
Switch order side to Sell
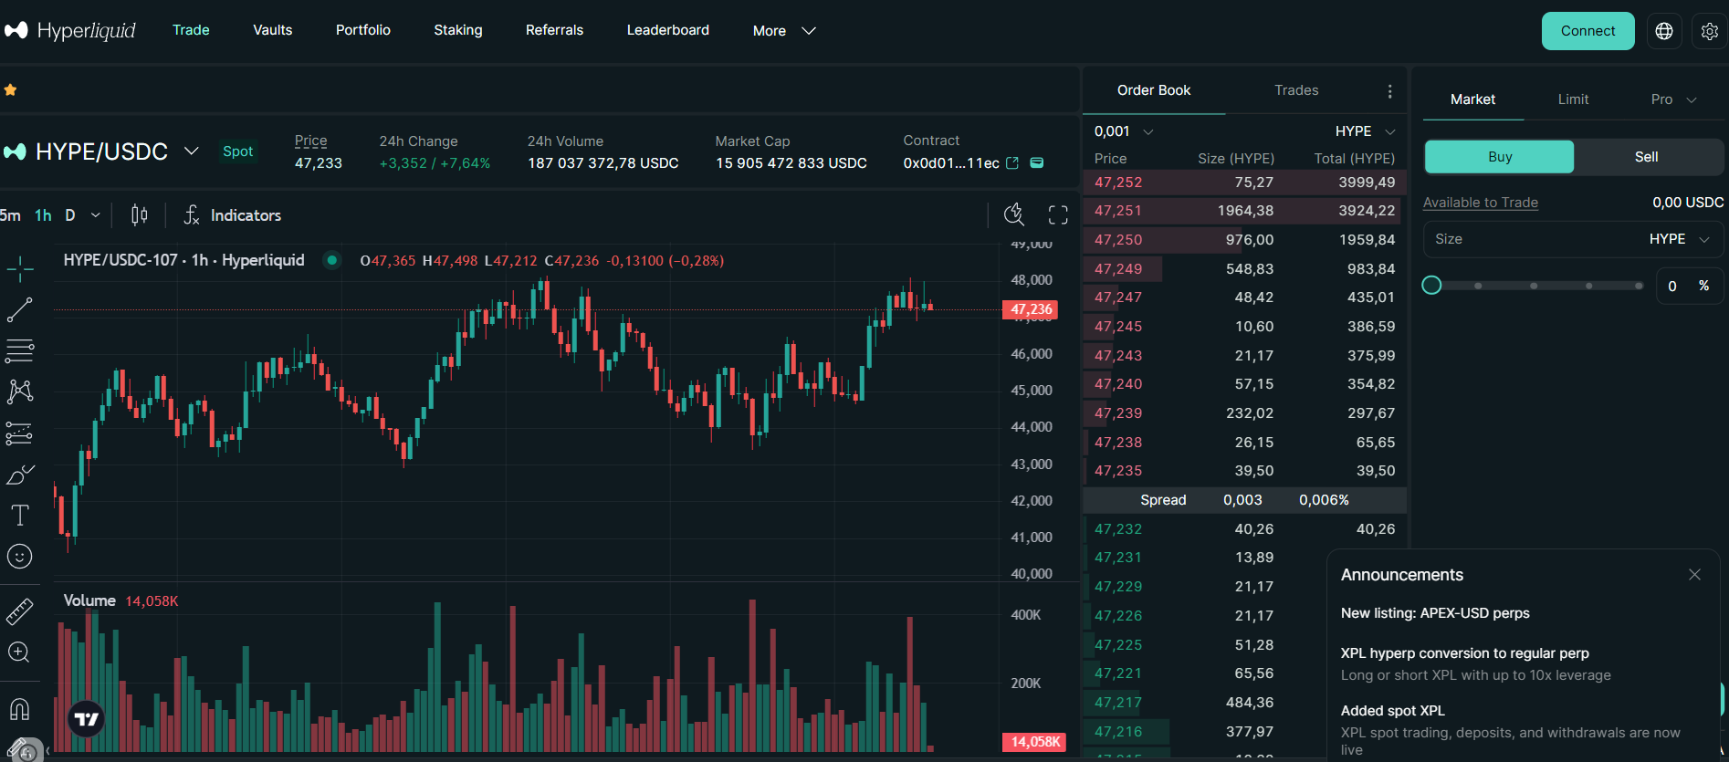coord(1646,157)
